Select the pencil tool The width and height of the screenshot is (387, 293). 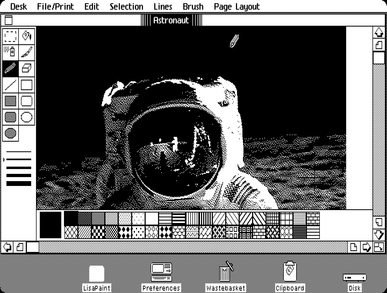(10, 69)
